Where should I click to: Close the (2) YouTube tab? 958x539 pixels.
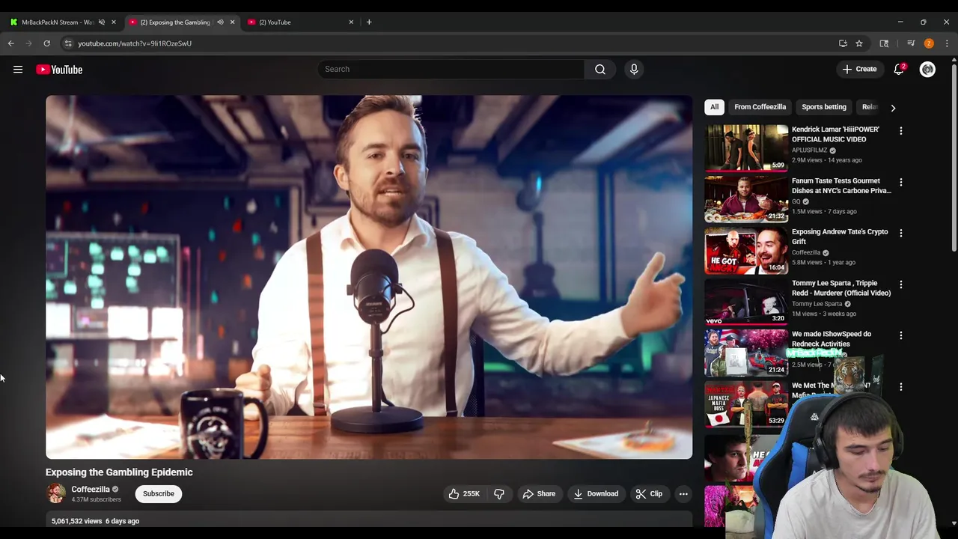[x=351, y=22]
